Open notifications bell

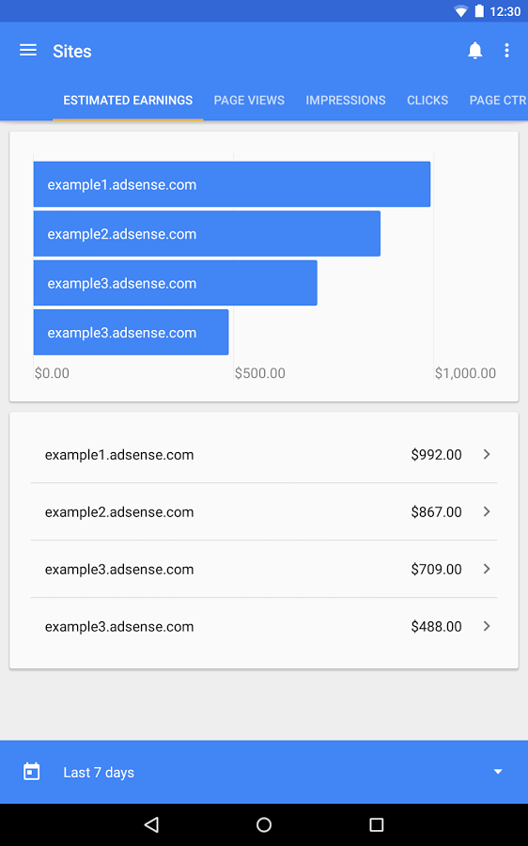coord(474,50)
